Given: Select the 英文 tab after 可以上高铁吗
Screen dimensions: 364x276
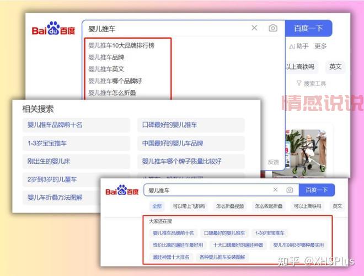Looking at the screenshot, I should pyautogui.click(x=337, y=206).
